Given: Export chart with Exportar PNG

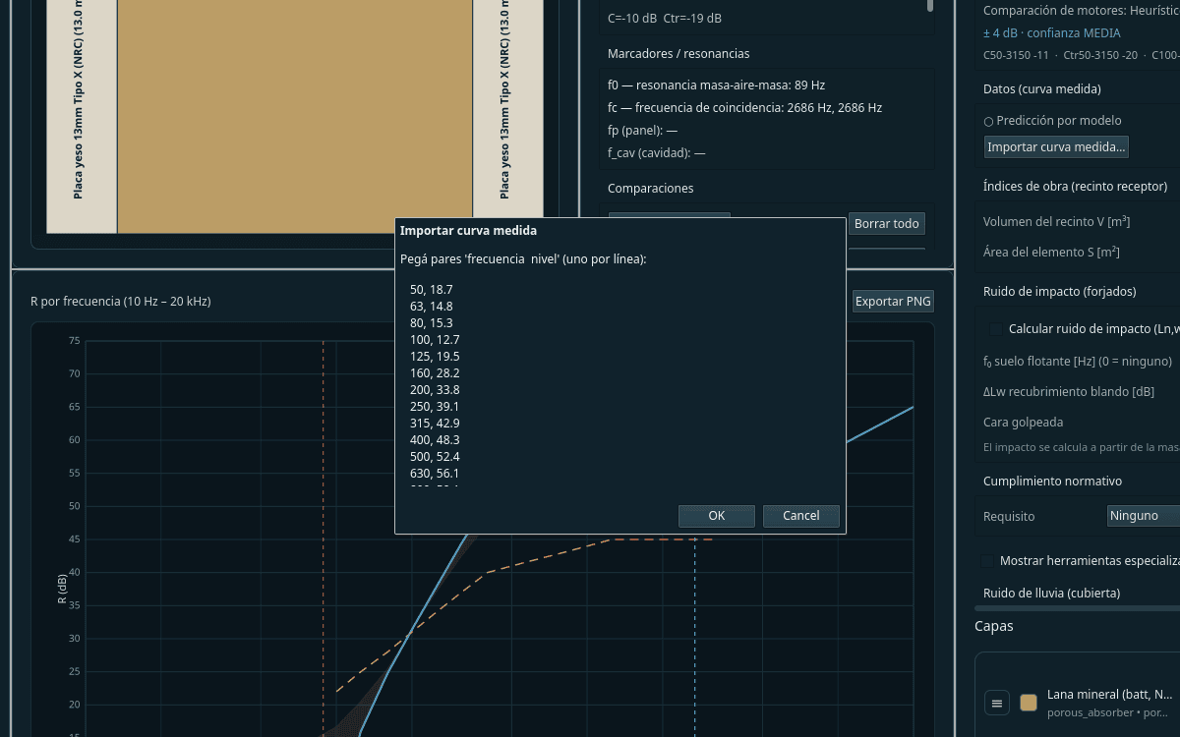Looking at the screenshot, I should coord(893,302).
